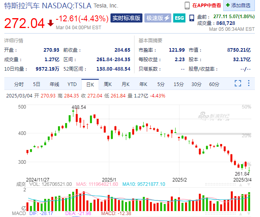Click the red down arrow price indicator

pos(51,23)
